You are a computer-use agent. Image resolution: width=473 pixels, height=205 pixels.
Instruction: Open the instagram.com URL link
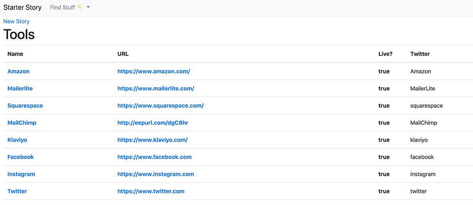point(156,174)
